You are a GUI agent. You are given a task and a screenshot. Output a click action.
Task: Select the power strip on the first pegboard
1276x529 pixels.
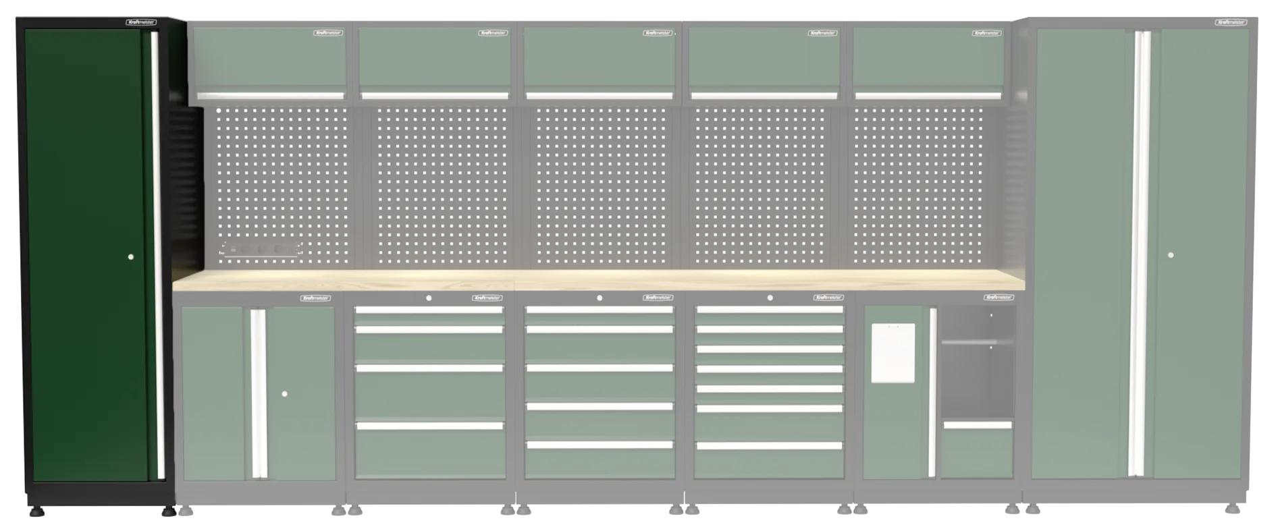pos(259,250)
